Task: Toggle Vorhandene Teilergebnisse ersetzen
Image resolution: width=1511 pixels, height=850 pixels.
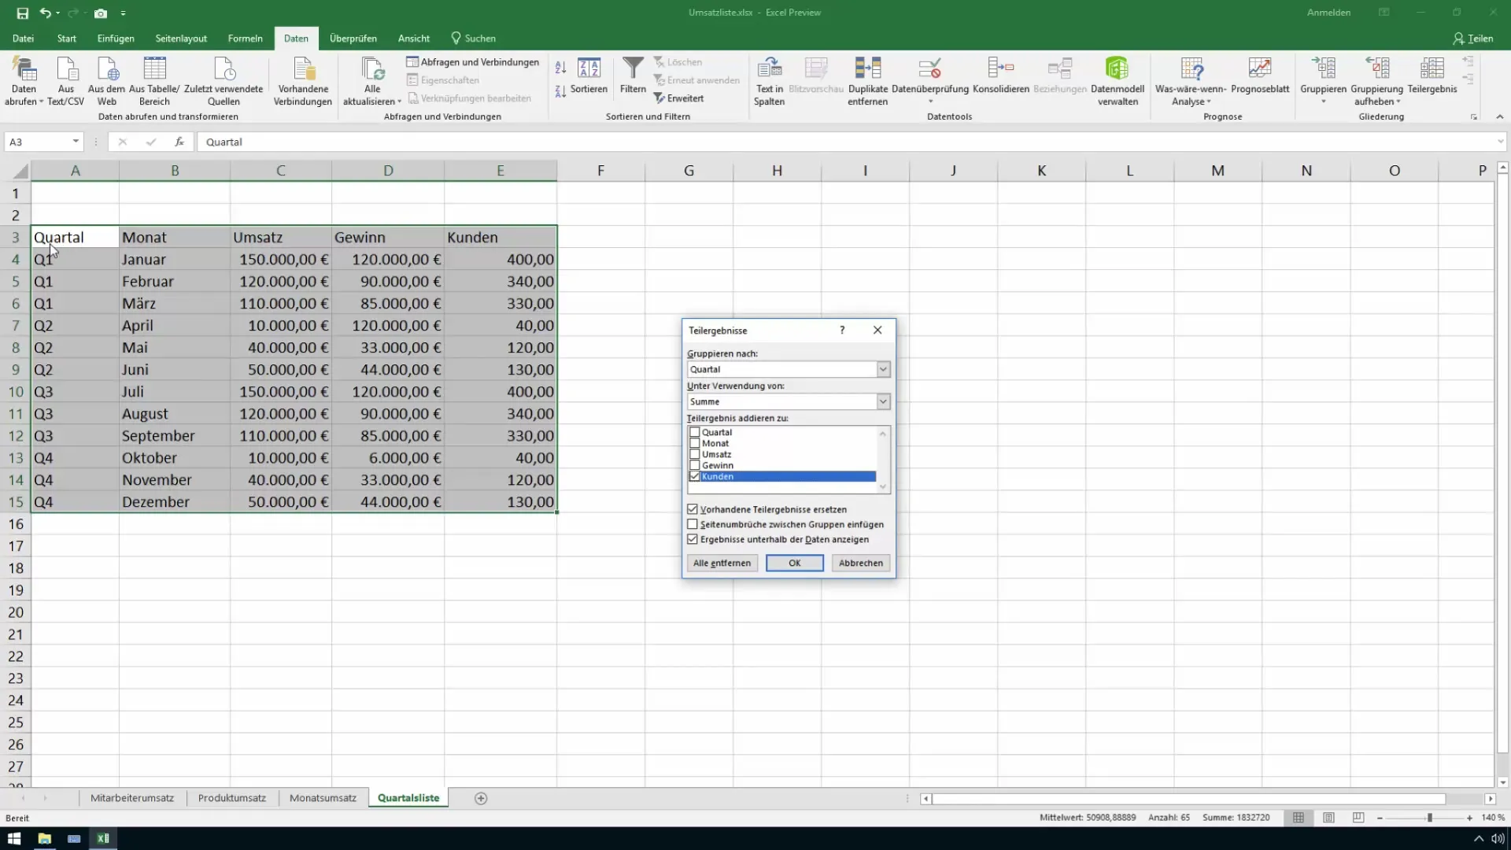Action: click(x=693, y=509)
